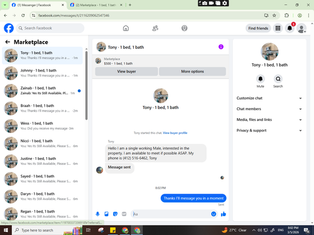Select Tony - 1 bed, 1 bath conversation
The width and height of the screenshot is (314, 235).
[42, 56]
